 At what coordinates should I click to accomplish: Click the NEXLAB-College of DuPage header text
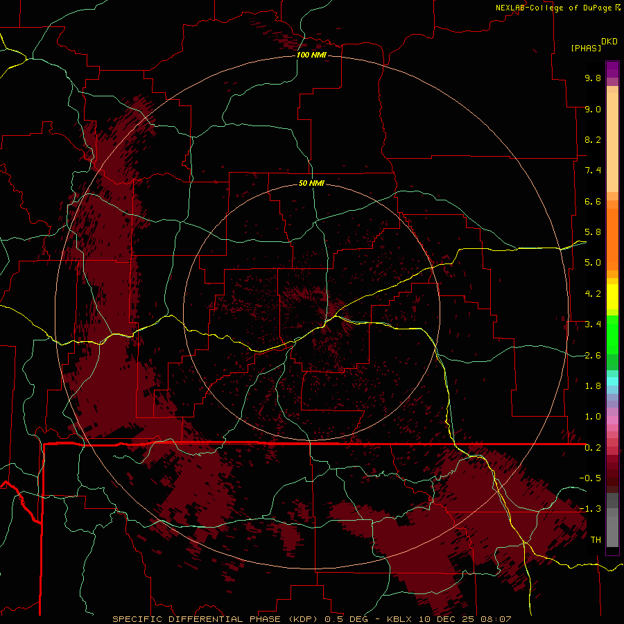click(555, 8)
